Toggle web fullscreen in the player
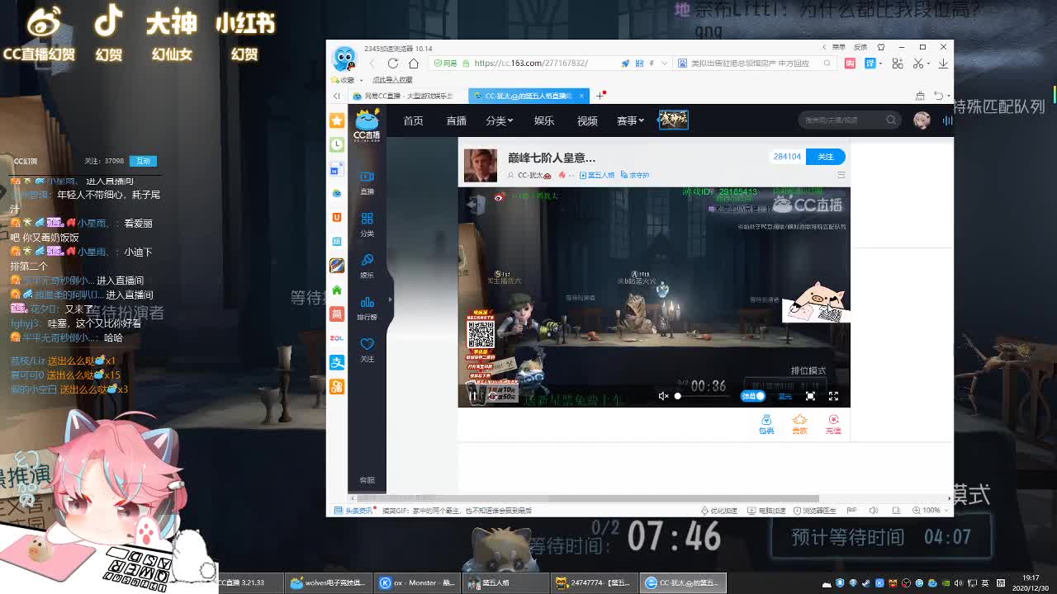Screen dimensions: 1057x594 coord(811,397)
